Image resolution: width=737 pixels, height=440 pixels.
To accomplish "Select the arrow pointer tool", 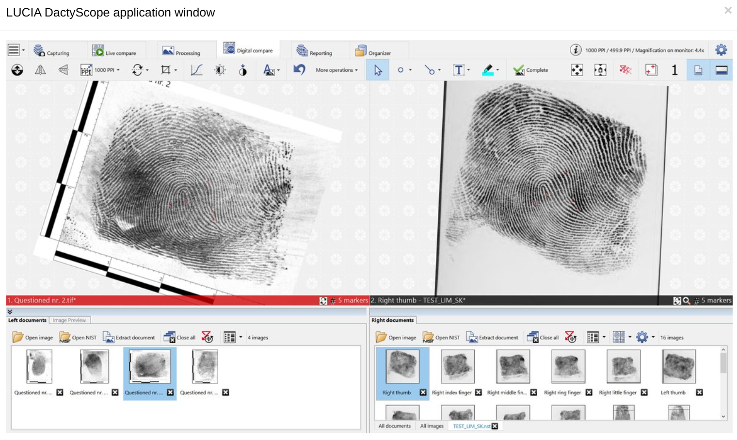I will 378,70.
